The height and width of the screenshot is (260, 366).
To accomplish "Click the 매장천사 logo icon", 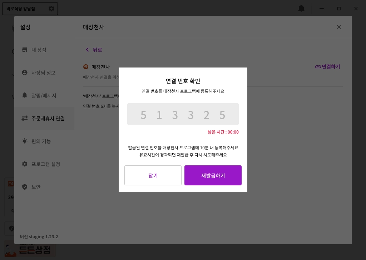I will [x=86, y=67].
